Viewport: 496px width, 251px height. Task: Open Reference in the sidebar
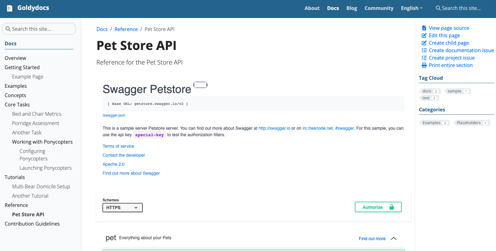(16, 205)
